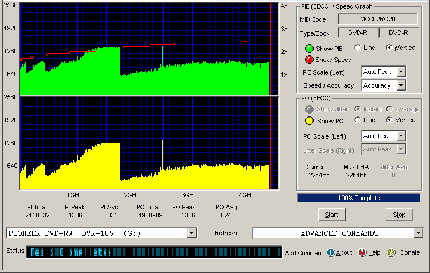The image size is (430, 273).
Task: Choose Vertical display for PO graph
Action: click(x=390, y=120)
